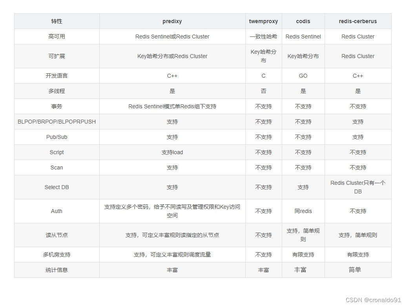Click the C cell under twemproxy
This screenshot has width=407, height=306.
click(x=263, y=76)
